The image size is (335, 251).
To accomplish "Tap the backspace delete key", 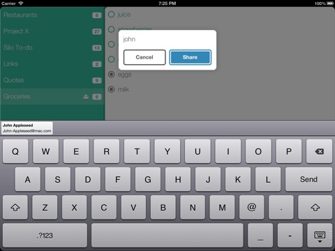I will coord(319,151).
